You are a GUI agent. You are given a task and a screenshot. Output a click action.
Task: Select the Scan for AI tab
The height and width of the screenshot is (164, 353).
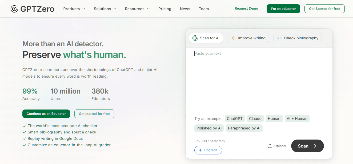coord(206,38)
